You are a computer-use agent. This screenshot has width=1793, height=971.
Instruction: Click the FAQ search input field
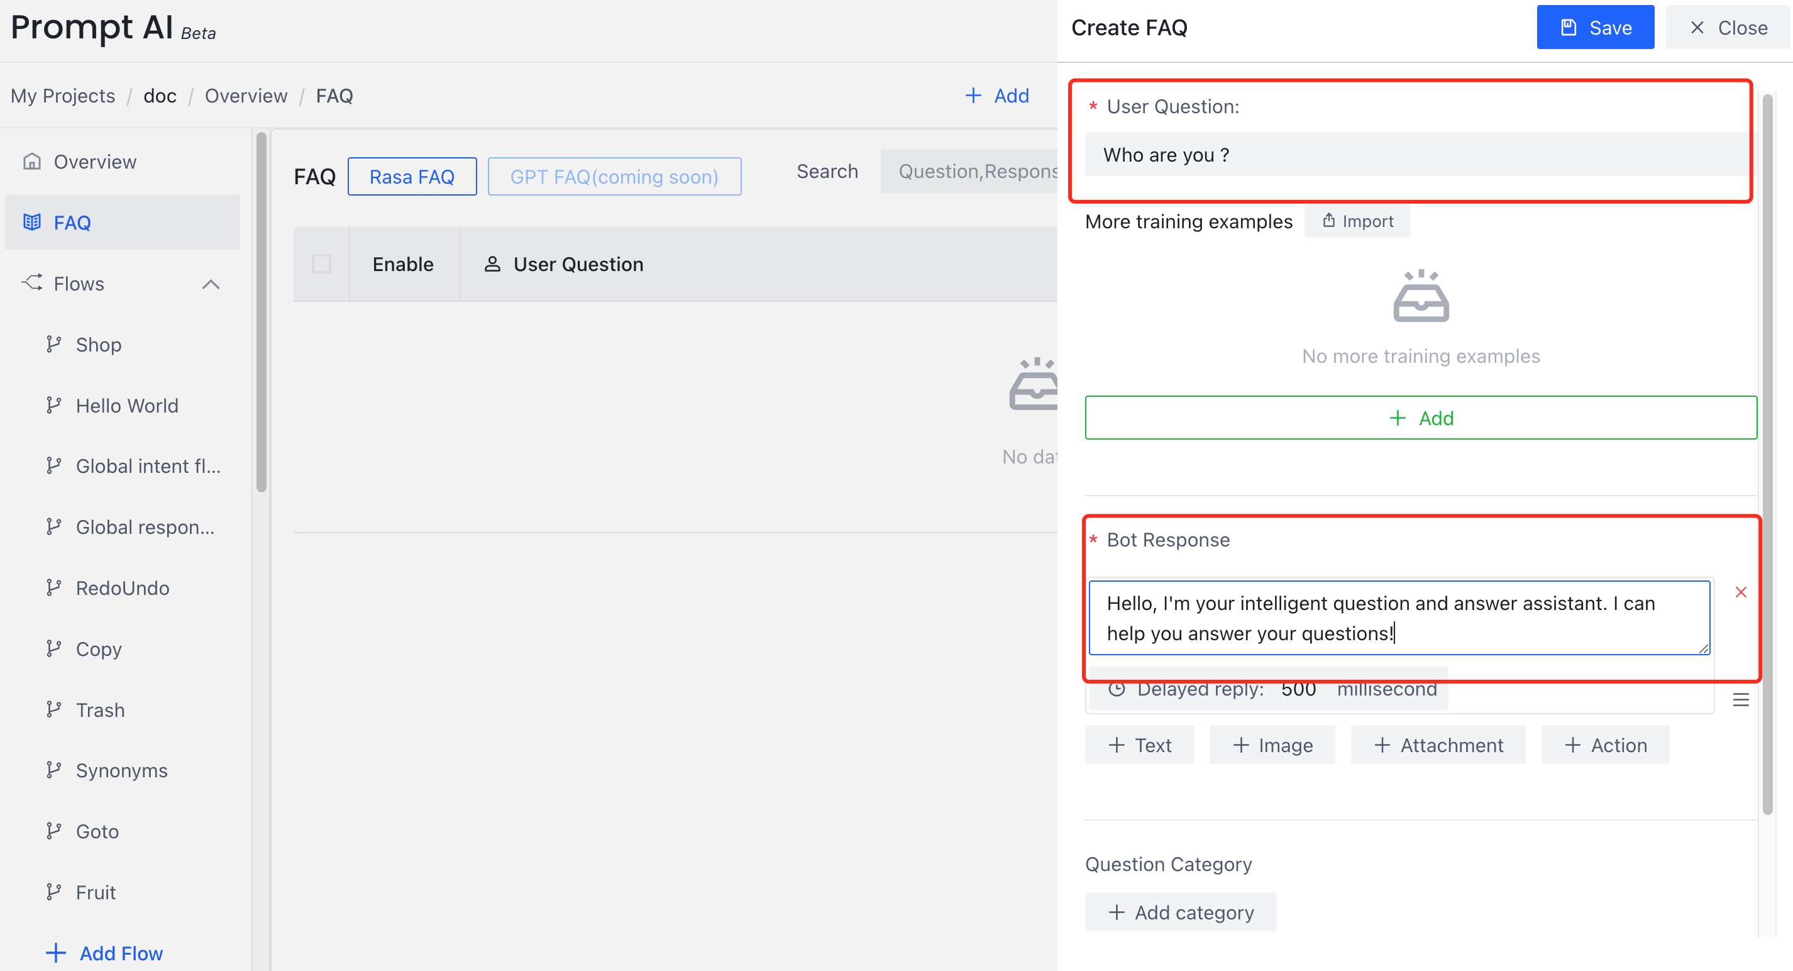pyautogui.click(x=969, y=171)
